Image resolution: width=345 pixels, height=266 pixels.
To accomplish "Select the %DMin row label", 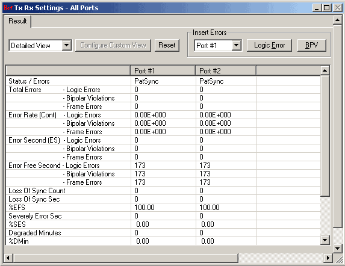I will tap(19, 241).
